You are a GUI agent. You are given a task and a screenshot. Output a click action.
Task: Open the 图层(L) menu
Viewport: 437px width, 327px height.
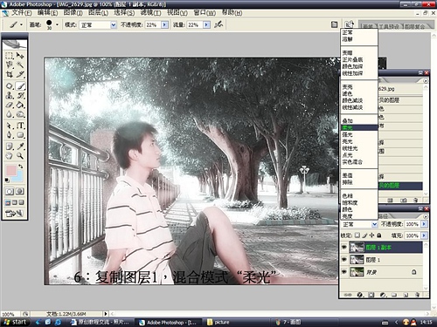(98, 13)
